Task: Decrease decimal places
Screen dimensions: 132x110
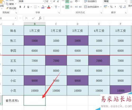Action: click(x=125, y=7)
